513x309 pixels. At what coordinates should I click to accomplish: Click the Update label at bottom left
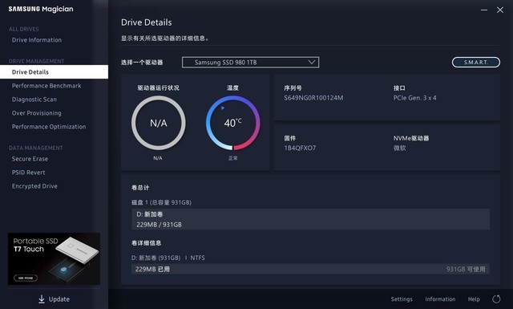[x=59, y=299]
